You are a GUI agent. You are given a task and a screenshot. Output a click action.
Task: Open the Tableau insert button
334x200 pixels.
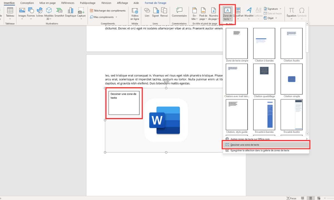(10, 13)
